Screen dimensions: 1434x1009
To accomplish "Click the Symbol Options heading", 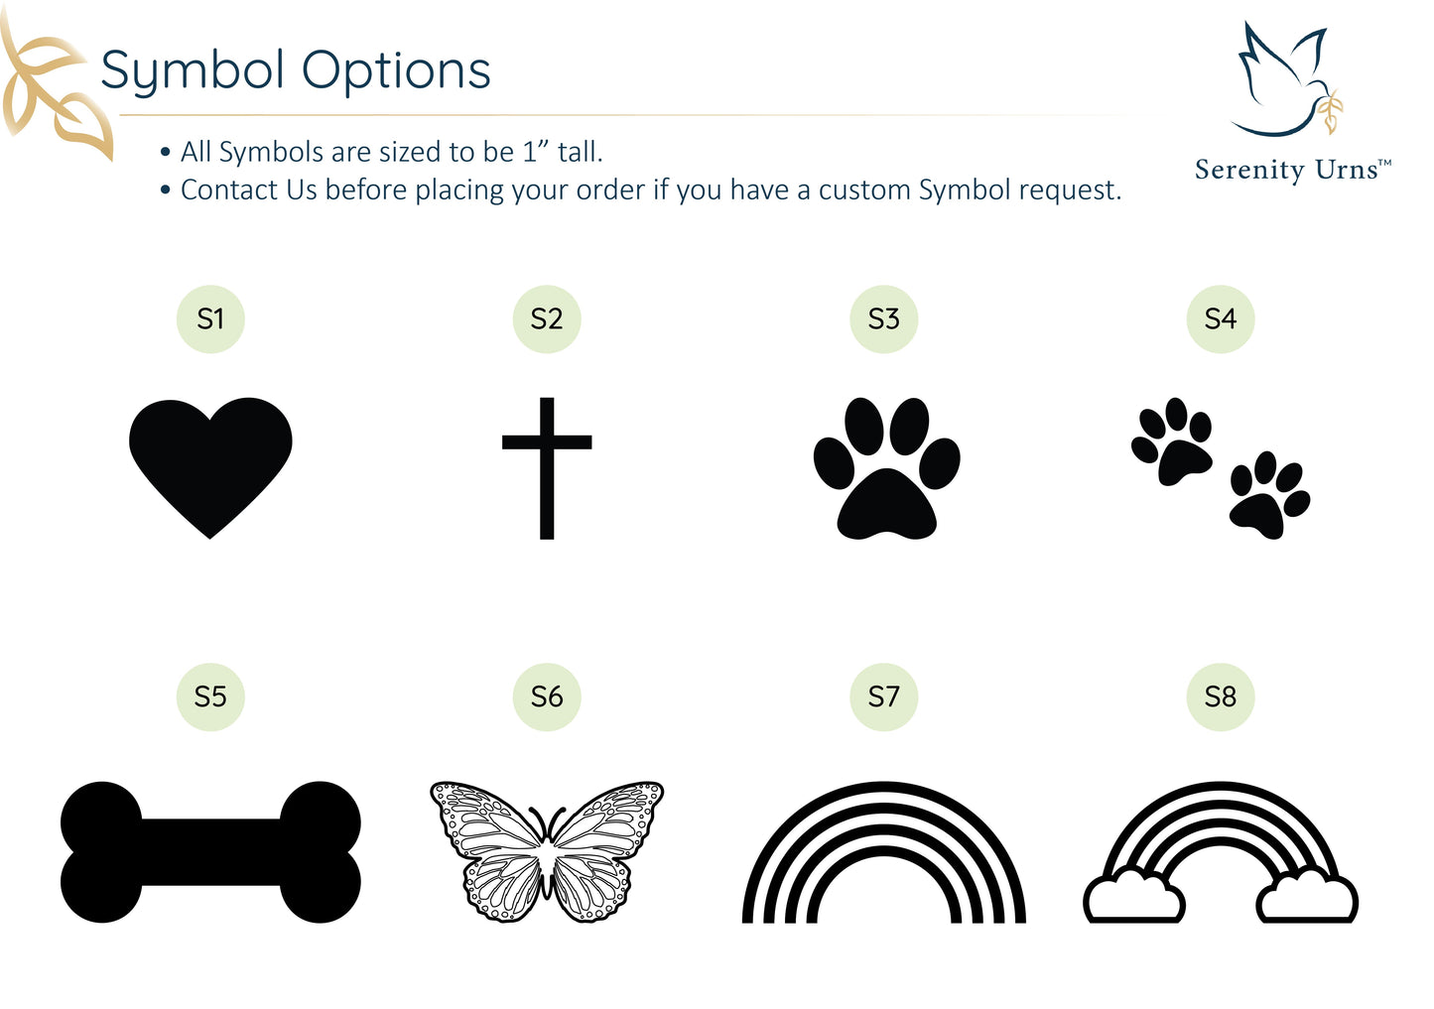I will (x=296, y=71).
